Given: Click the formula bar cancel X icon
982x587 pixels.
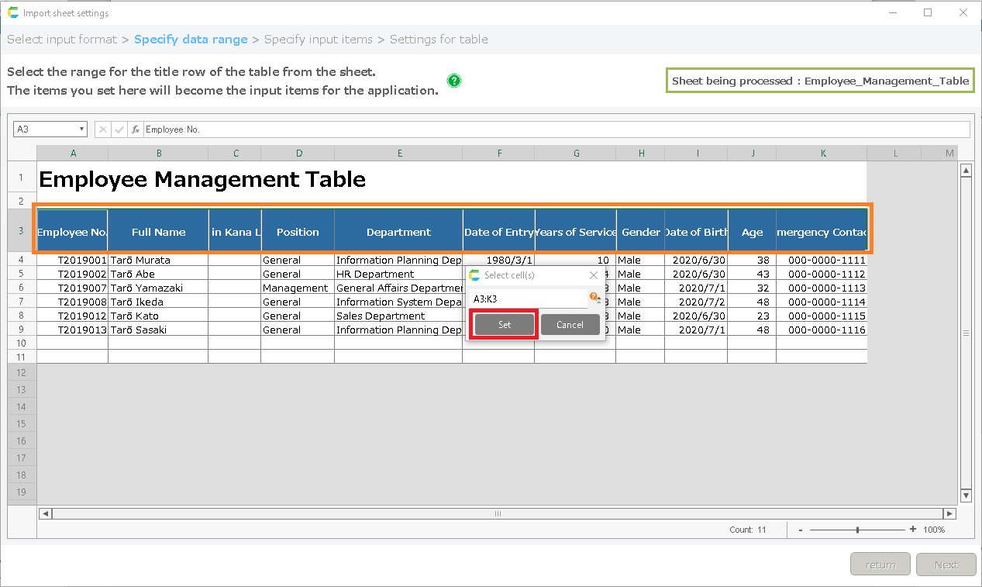Looking at the screenshot, I should click(103, 129).
